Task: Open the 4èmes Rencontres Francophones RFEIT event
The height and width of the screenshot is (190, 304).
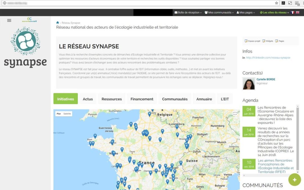Action: pos(276,166)
